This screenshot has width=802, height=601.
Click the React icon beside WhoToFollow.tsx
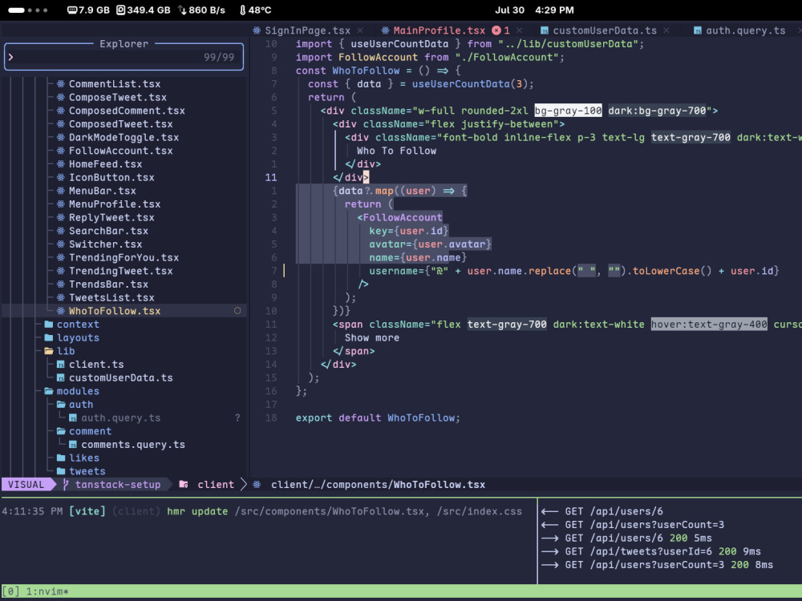pos(61,311)
